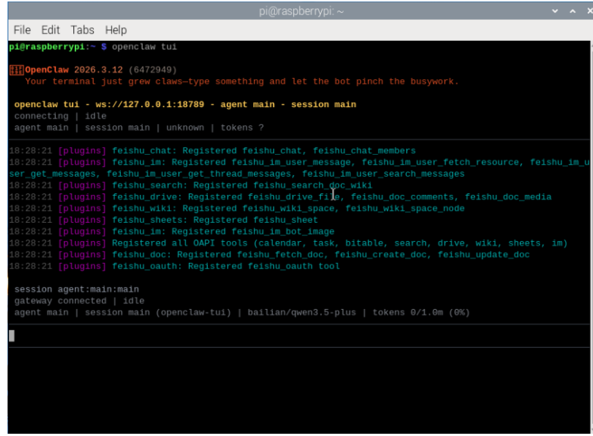This screenshot has height=436, width=593.
Task: Click the 'feishu_sheets: Registered feishu_sheet' line
Action: point(163,220)
